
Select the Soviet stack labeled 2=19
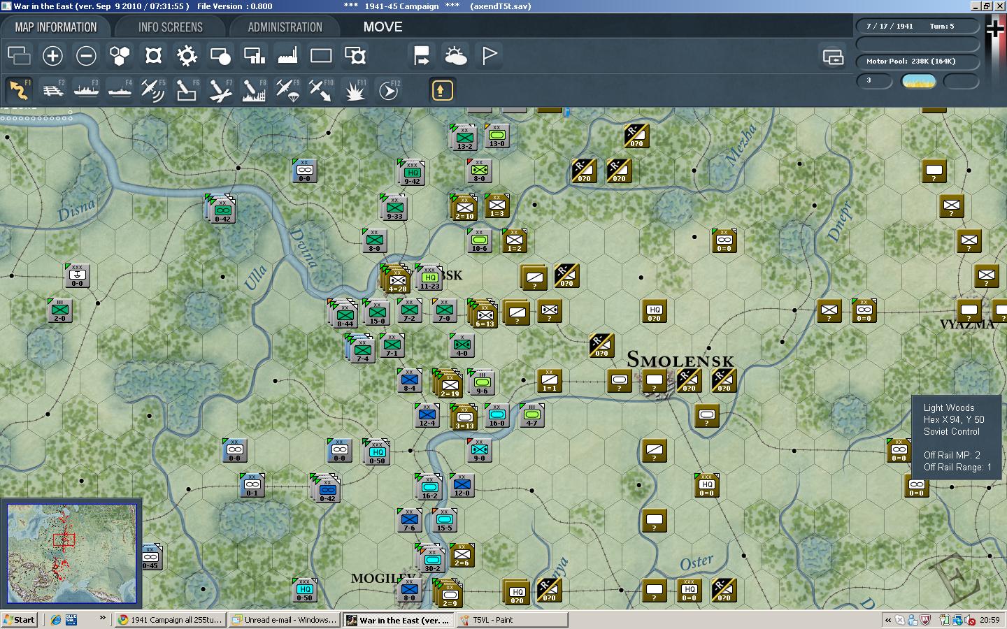[x=450, y=384]
